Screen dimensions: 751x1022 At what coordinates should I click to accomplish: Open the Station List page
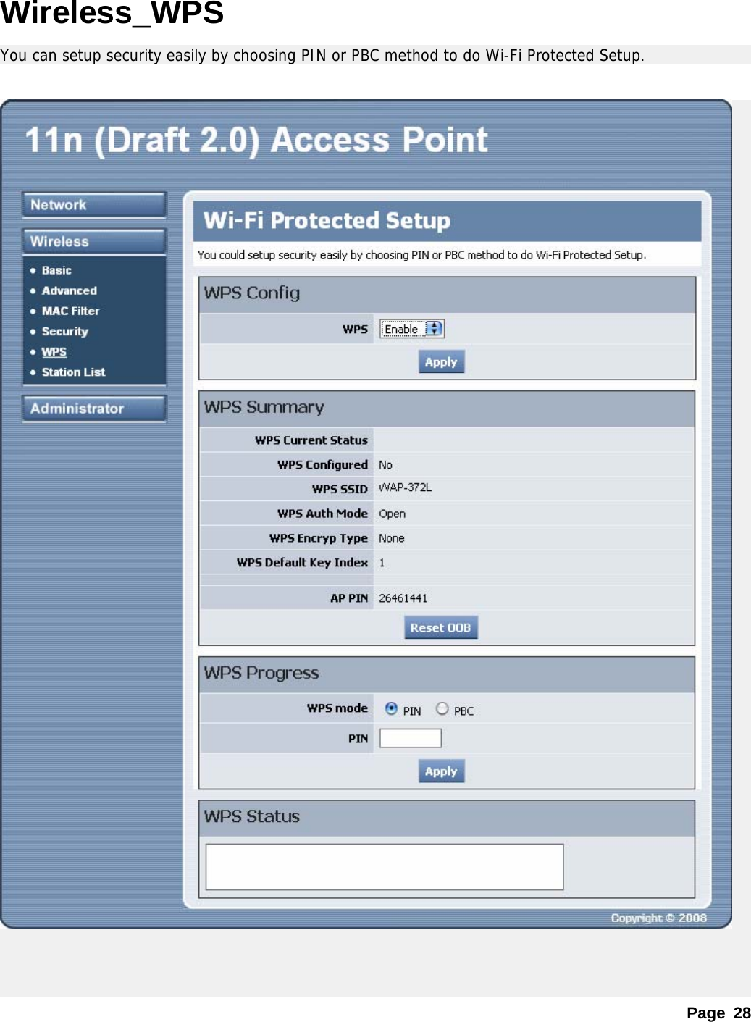point(73,372)
